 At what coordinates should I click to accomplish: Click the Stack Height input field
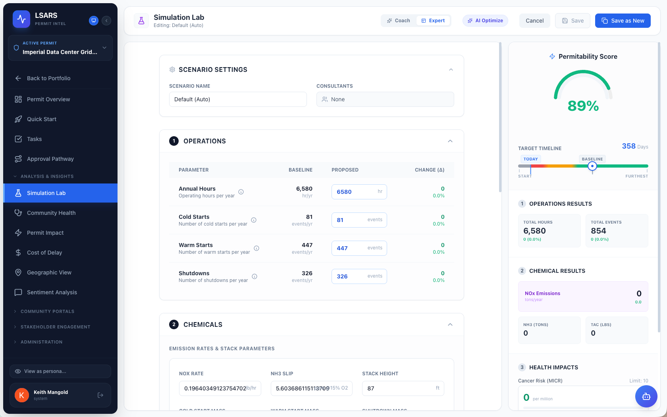coord(403,388)
